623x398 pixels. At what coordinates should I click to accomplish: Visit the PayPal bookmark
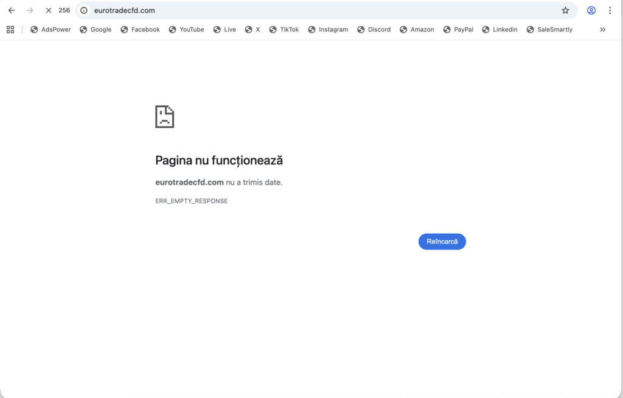pyautogui.click(x=458, y=29)
